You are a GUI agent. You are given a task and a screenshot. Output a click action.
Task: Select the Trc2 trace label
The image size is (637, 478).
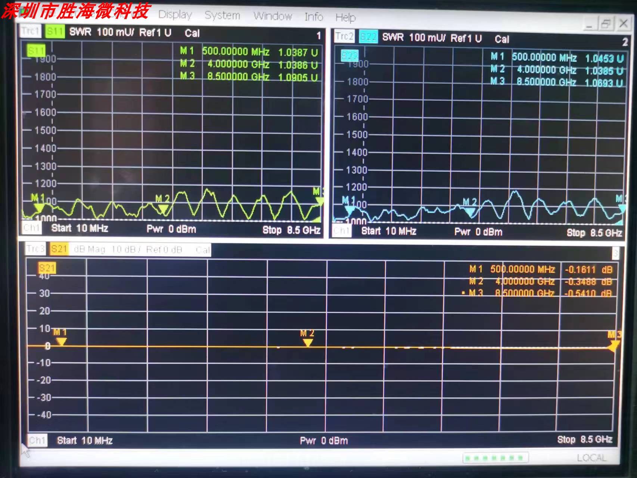pyautogui.click(x=344, y=36)
